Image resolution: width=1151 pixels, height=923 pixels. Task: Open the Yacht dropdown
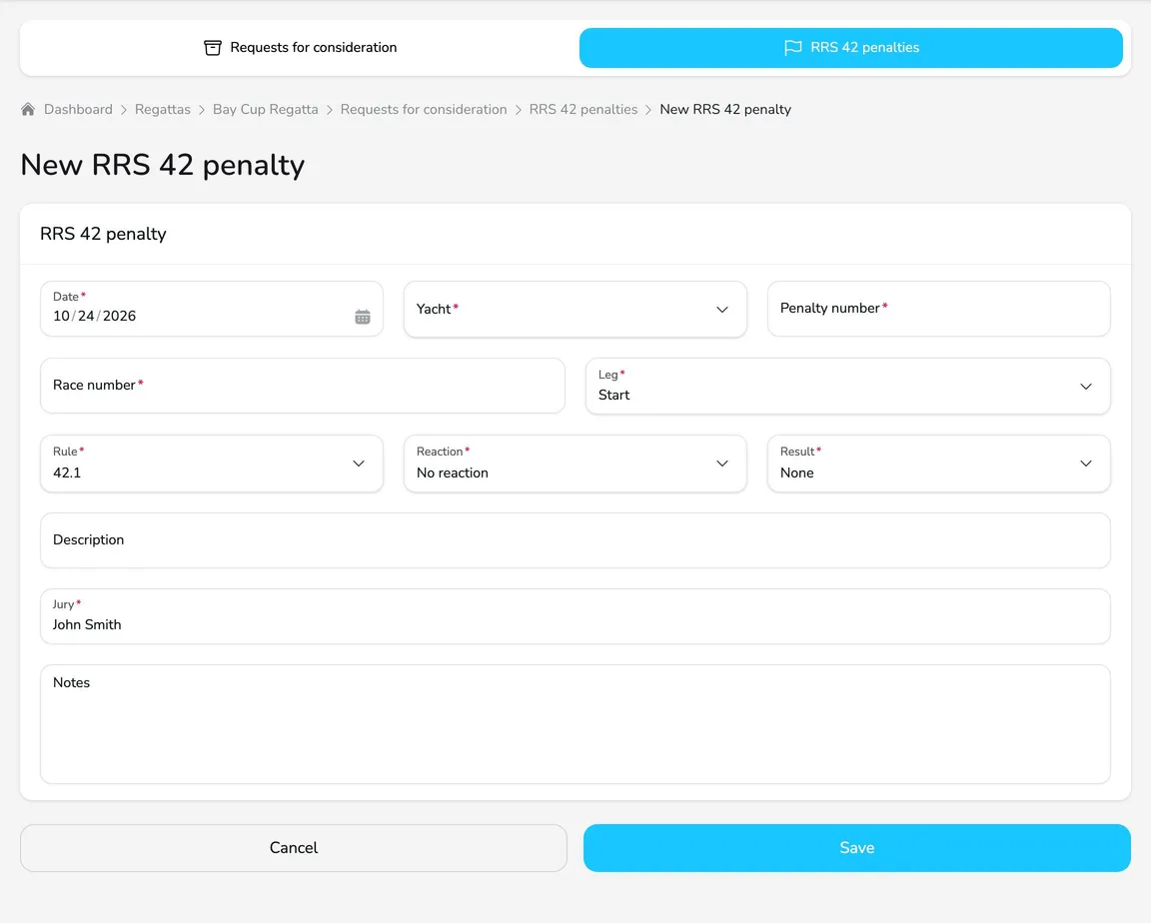point(575,309)
